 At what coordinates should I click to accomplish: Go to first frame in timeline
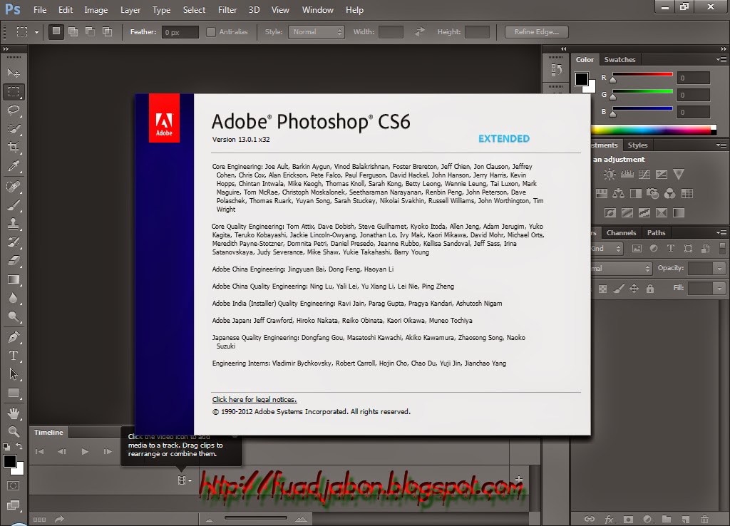click(40, 452)
